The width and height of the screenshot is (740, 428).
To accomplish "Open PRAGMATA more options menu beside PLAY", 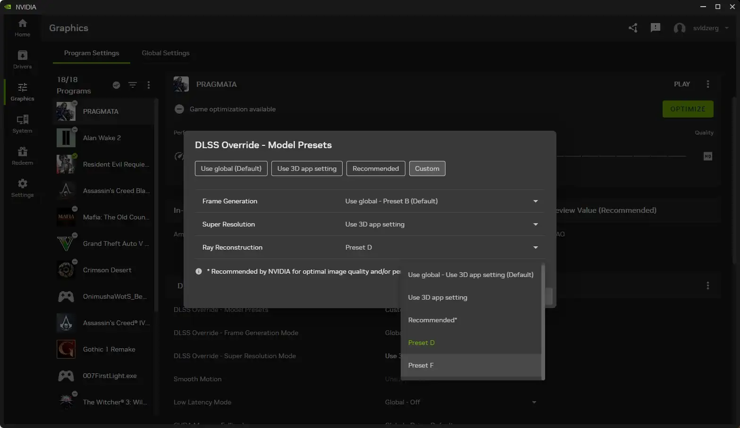I will (x=707, y=84).
